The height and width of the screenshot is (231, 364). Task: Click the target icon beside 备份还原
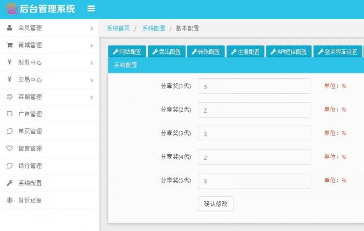[x=9, y=200]
